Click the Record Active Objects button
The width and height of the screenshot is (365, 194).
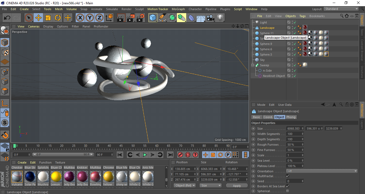point(180,155)
